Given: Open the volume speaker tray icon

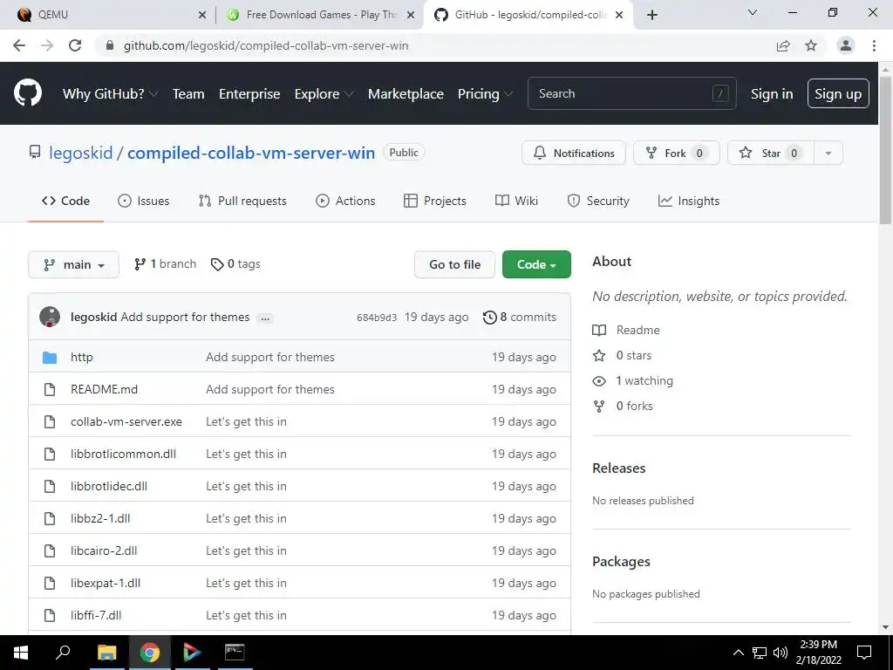Looking at the screenshot, I should pos(781,653).
